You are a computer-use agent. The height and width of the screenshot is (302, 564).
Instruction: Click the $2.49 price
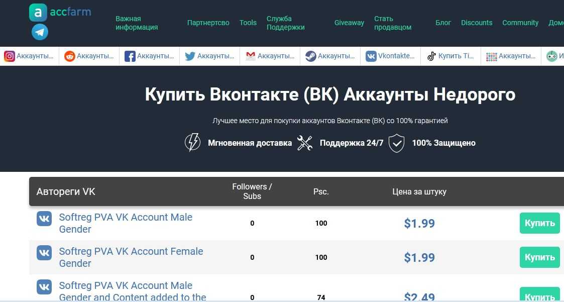point(419,296)
